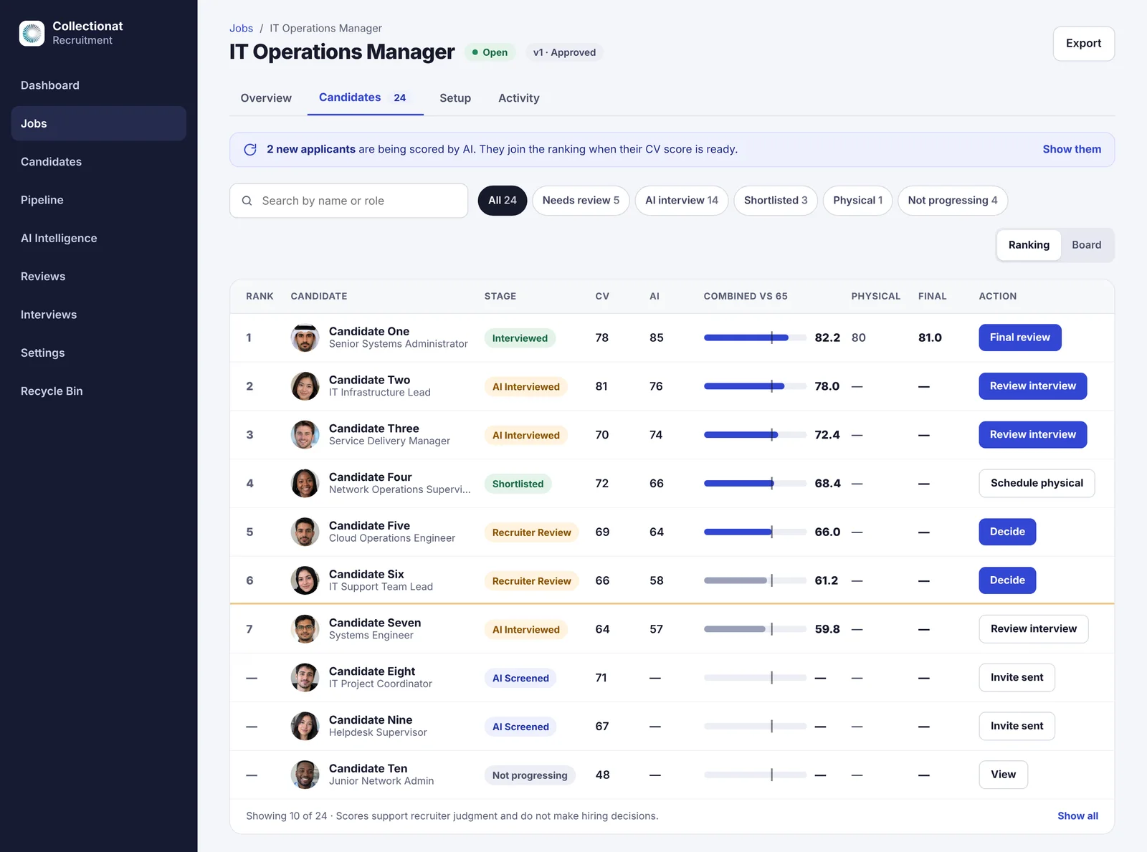Click the Shortlisted stage badge of Candidate Four
Viewport: 1147px width, 852px height.
518,484
